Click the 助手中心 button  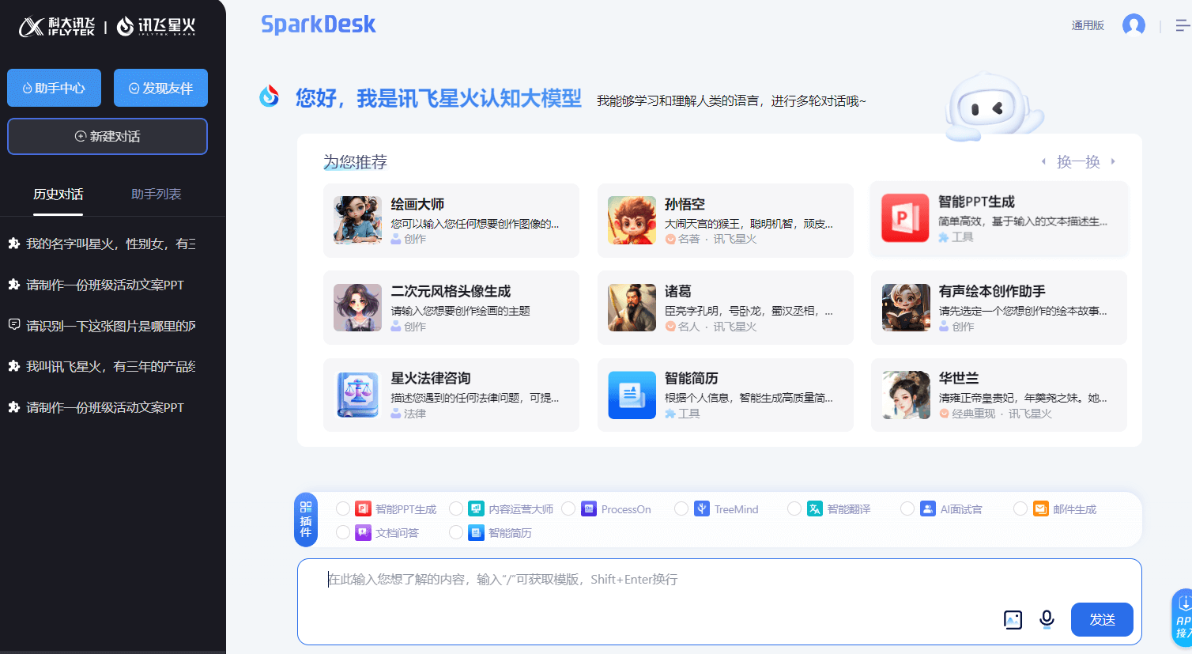tap(55, 88)
